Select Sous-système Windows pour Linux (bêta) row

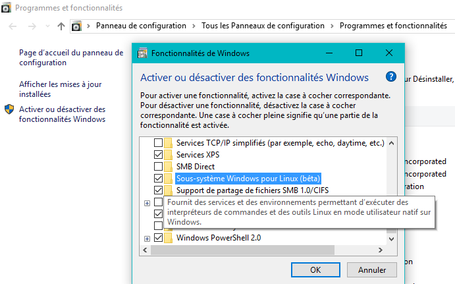(x=248, y=179)
